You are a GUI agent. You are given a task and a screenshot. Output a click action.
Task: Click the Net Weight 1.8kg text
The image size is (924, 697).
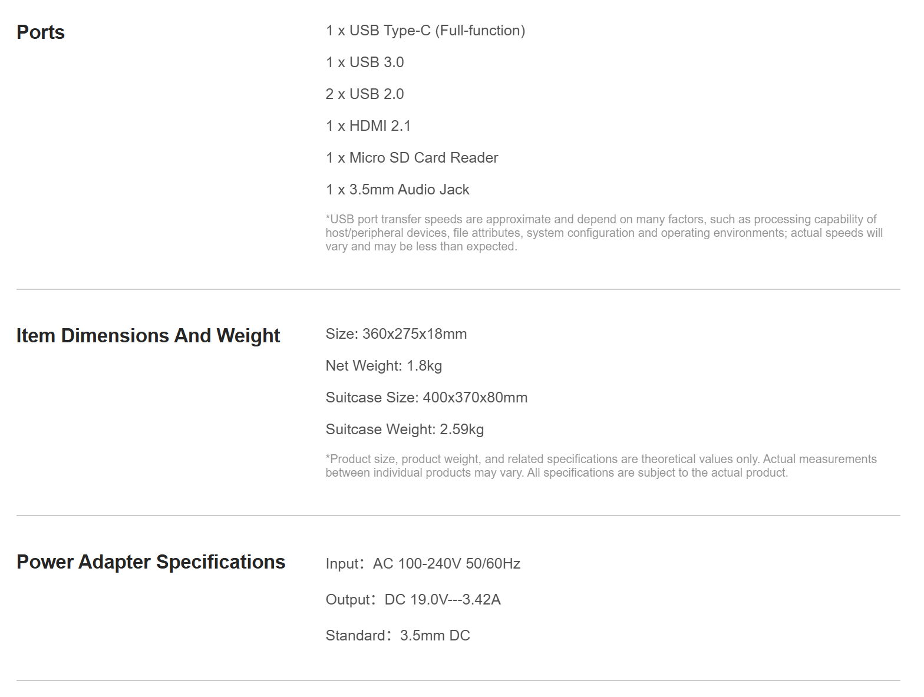[x=384, y=366]
